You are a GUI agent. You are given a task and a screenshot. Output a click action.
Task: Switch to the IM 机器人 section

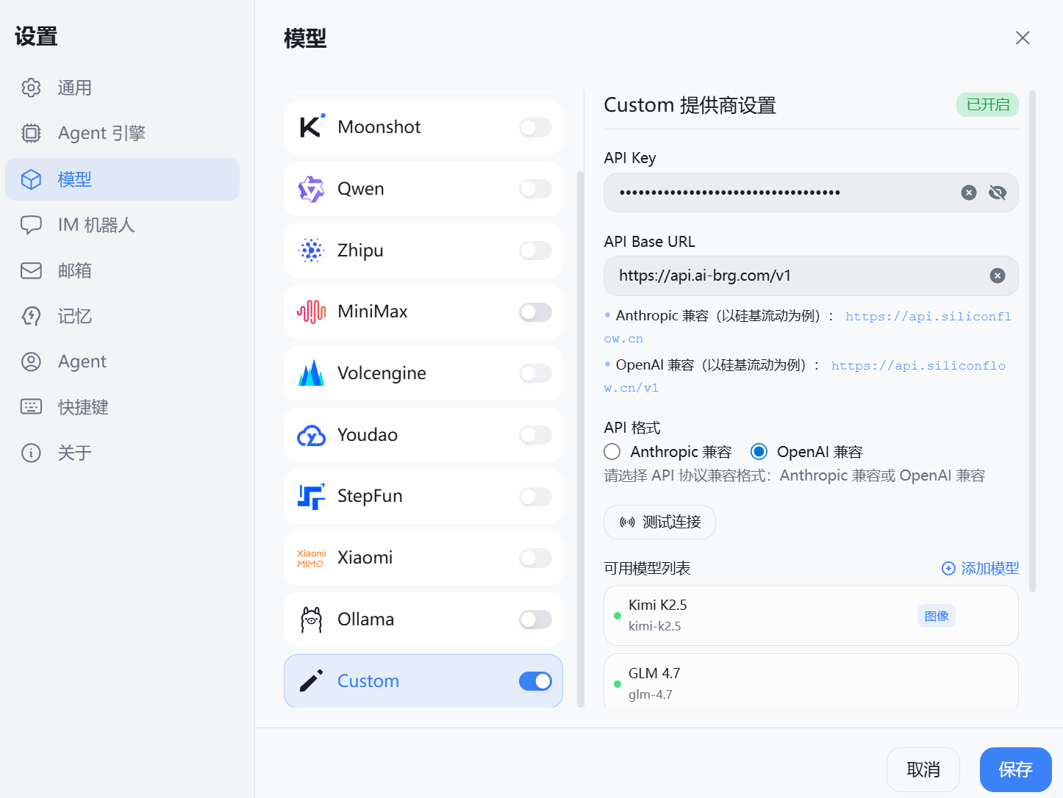tap(96, 225)
